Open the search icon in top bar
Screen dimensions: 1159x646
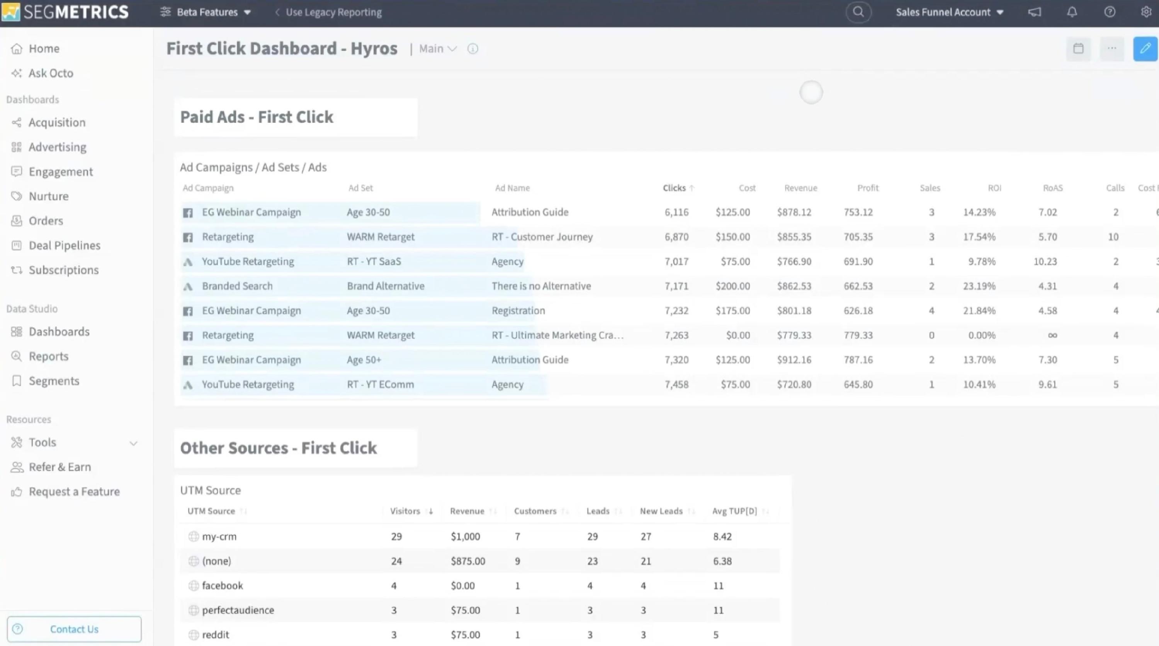click(x=858, y=12)
